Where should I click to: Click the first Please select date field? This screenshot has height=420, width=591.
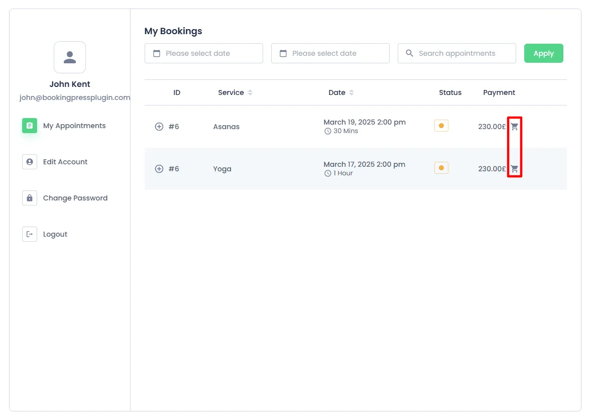[203, 53]
